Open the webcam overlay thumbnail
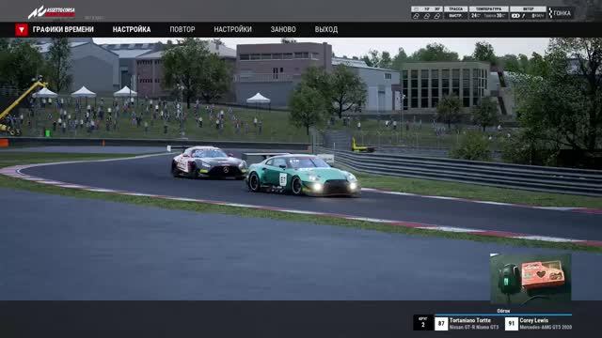The width and height of the screenshot is (602, 338). 531,278
